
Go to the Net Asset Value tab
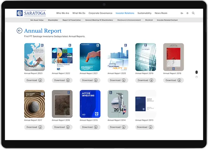point(37,20)
